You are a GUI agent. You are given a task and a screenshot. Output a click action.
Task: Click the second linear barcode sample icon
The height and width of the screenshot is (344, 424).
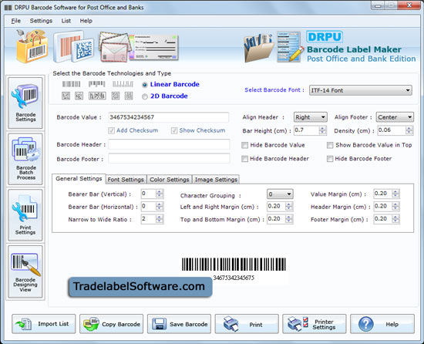click(96, 84)
